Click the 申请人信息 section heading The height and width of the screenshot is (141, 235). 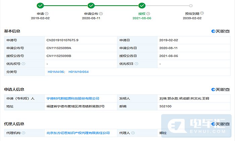14,89
